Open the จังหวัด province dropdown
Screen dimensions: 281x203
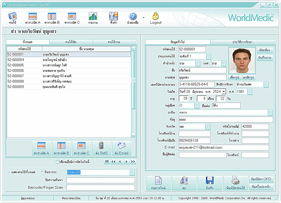(x=208, y=126)
